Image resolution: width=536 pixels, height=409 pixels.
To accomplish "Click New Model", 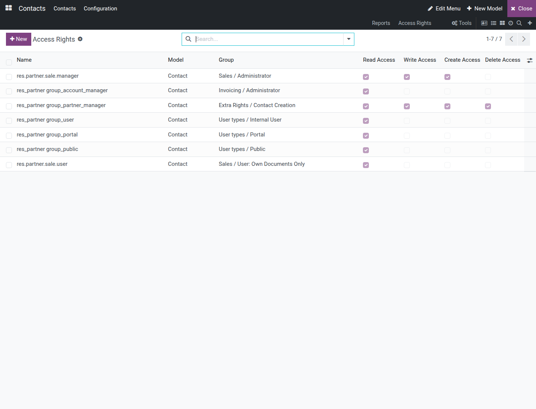I will click(485, 9).
